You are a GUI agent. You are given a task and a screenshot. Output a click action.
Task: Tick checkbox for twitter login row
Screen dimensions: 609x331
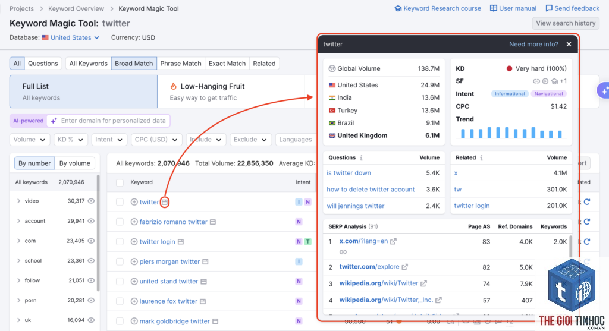[x=120, y=242]
